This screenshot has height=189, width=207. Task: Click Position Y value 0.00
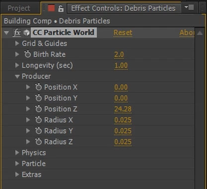click(x=121, y=98)
